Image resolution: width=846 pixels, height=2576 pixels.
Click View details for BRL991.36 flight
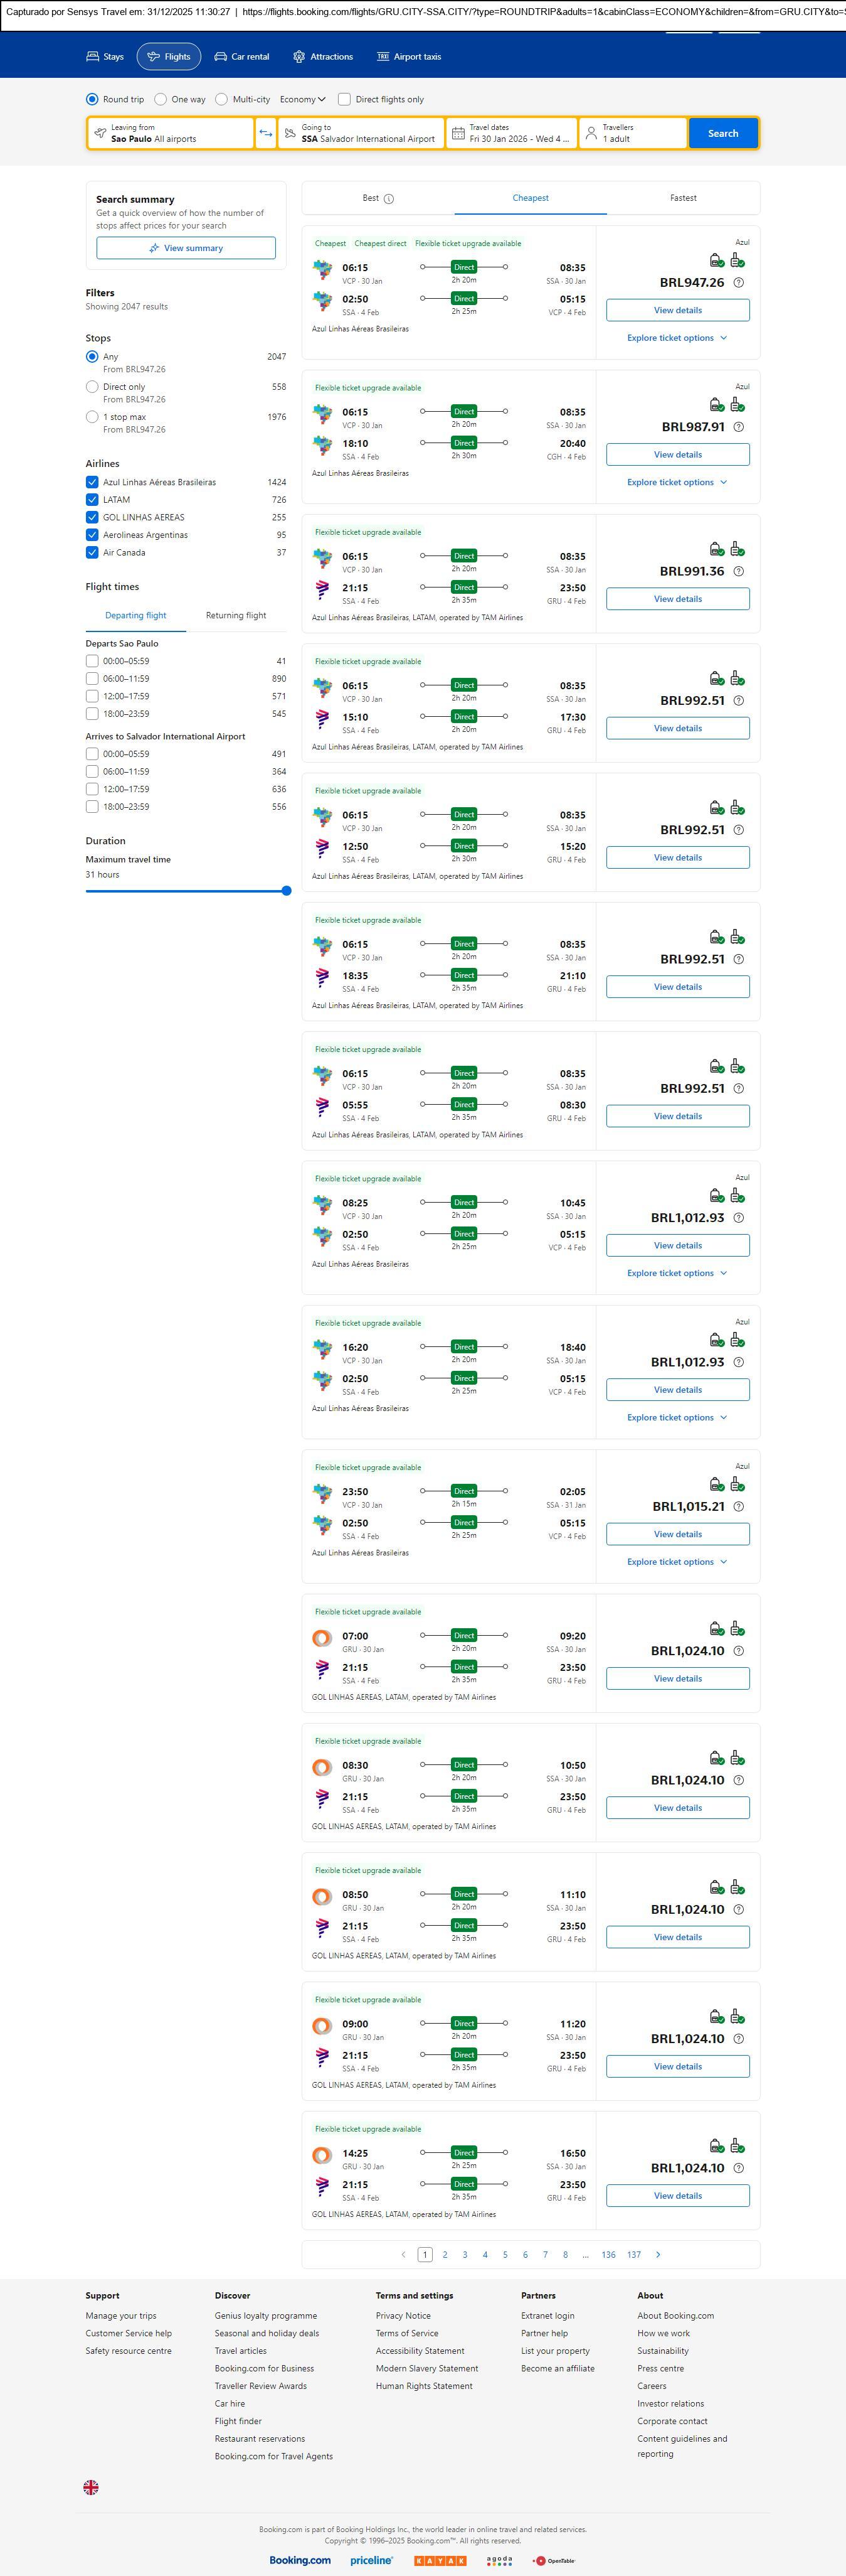point(677,599)
